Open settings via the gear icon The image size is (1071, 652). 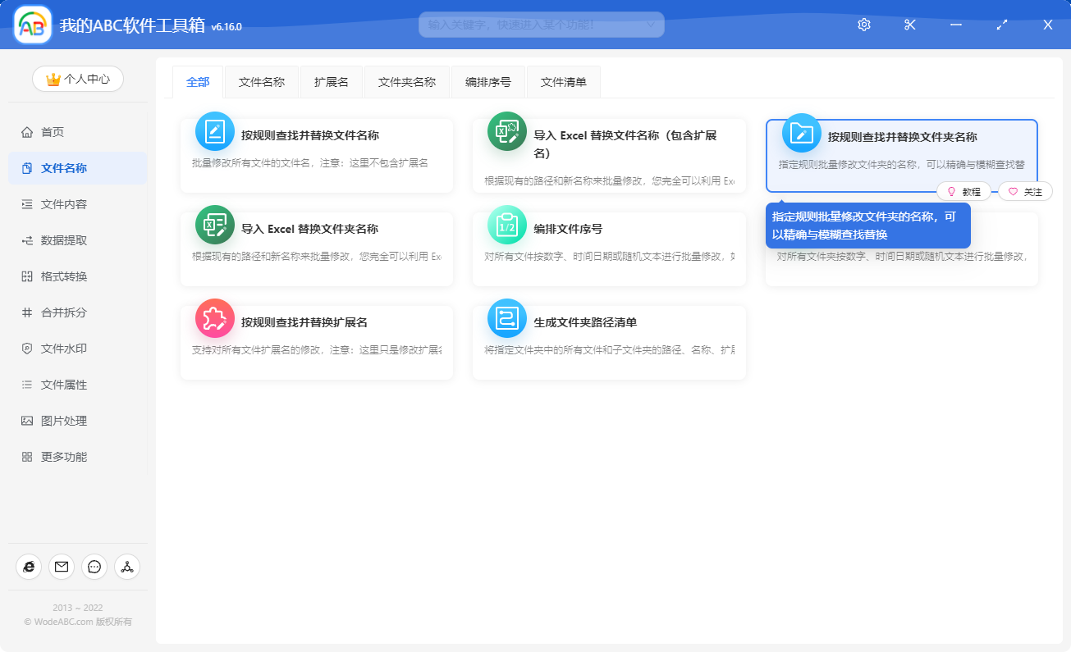tap(863, 25)
